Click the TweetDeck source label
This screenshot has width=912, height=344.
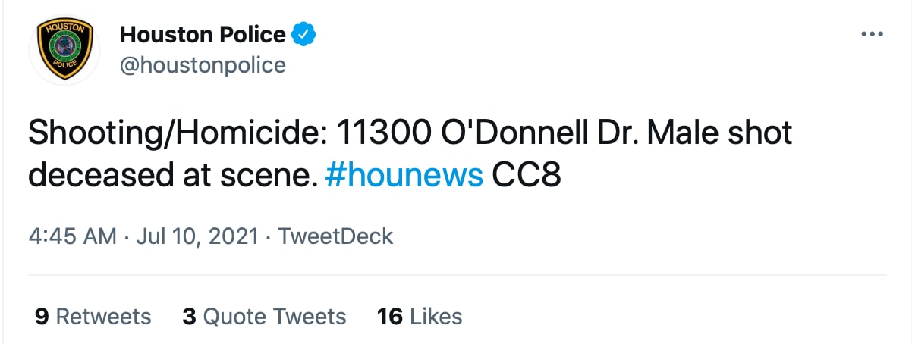[x=335, y=236]
